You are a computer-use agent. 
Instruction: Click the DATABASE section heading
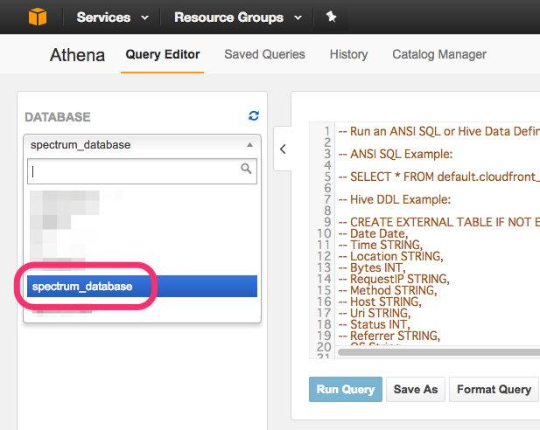[58, 117]
